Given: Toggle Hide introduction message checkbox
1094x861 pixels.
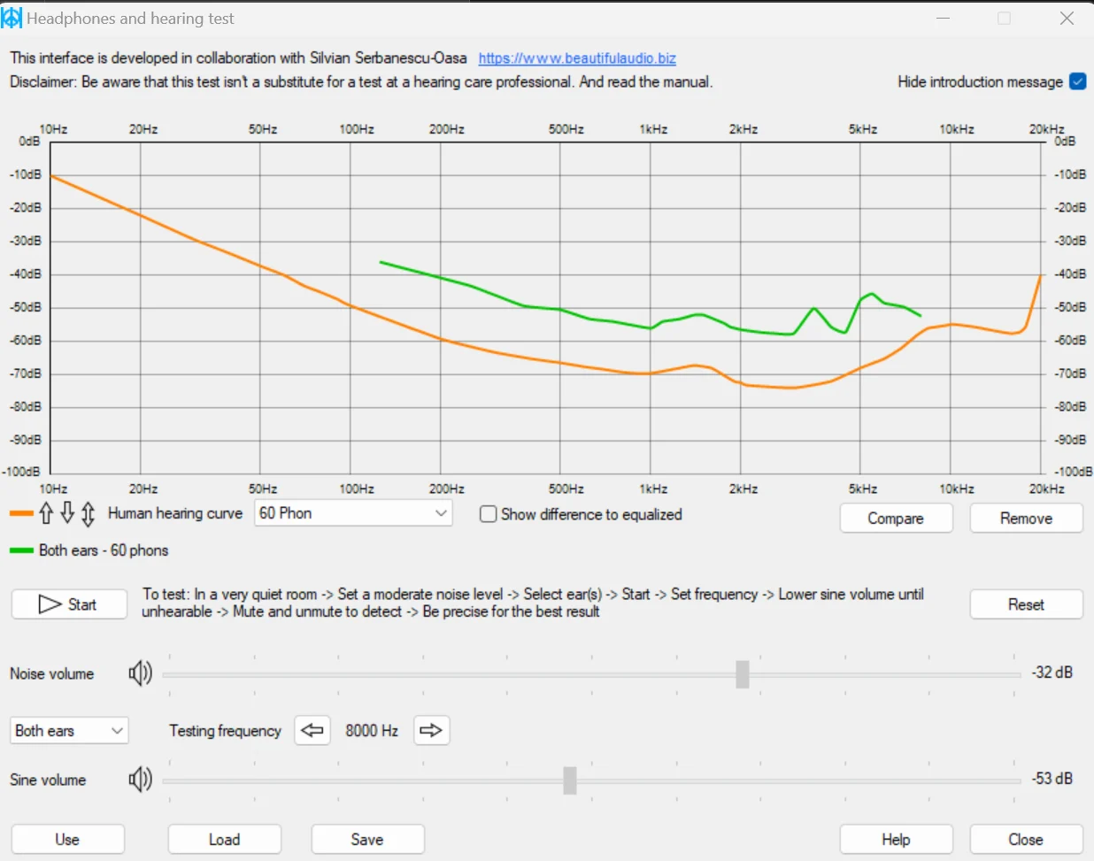Looking at the screenshot, I should click(1078, 81).
